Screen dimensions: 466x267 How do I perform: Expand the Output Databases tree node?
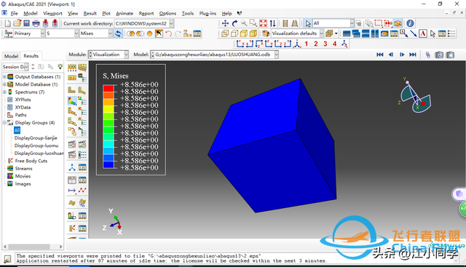pos(4,76)
